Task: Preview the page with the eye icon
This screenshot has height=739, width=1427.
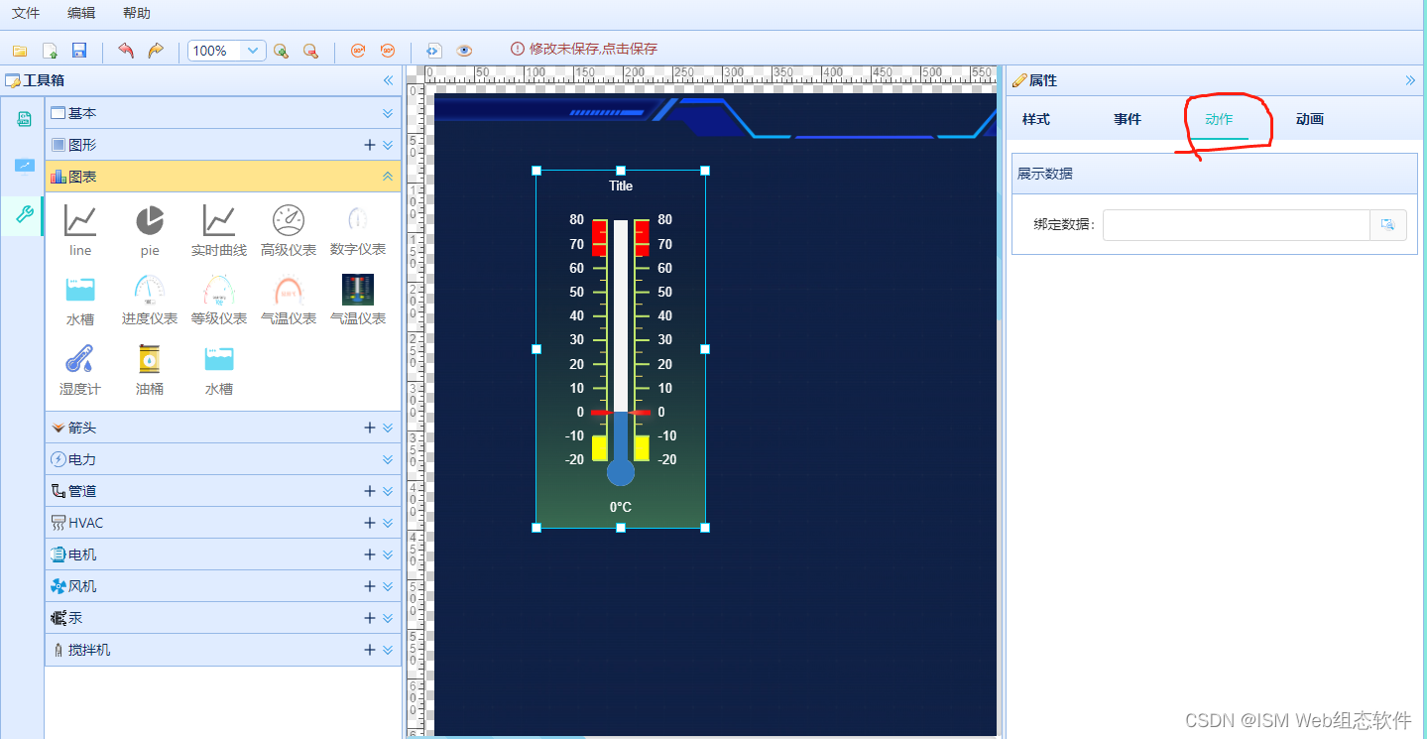Action: pyautogui.click(x=464, y=51)
